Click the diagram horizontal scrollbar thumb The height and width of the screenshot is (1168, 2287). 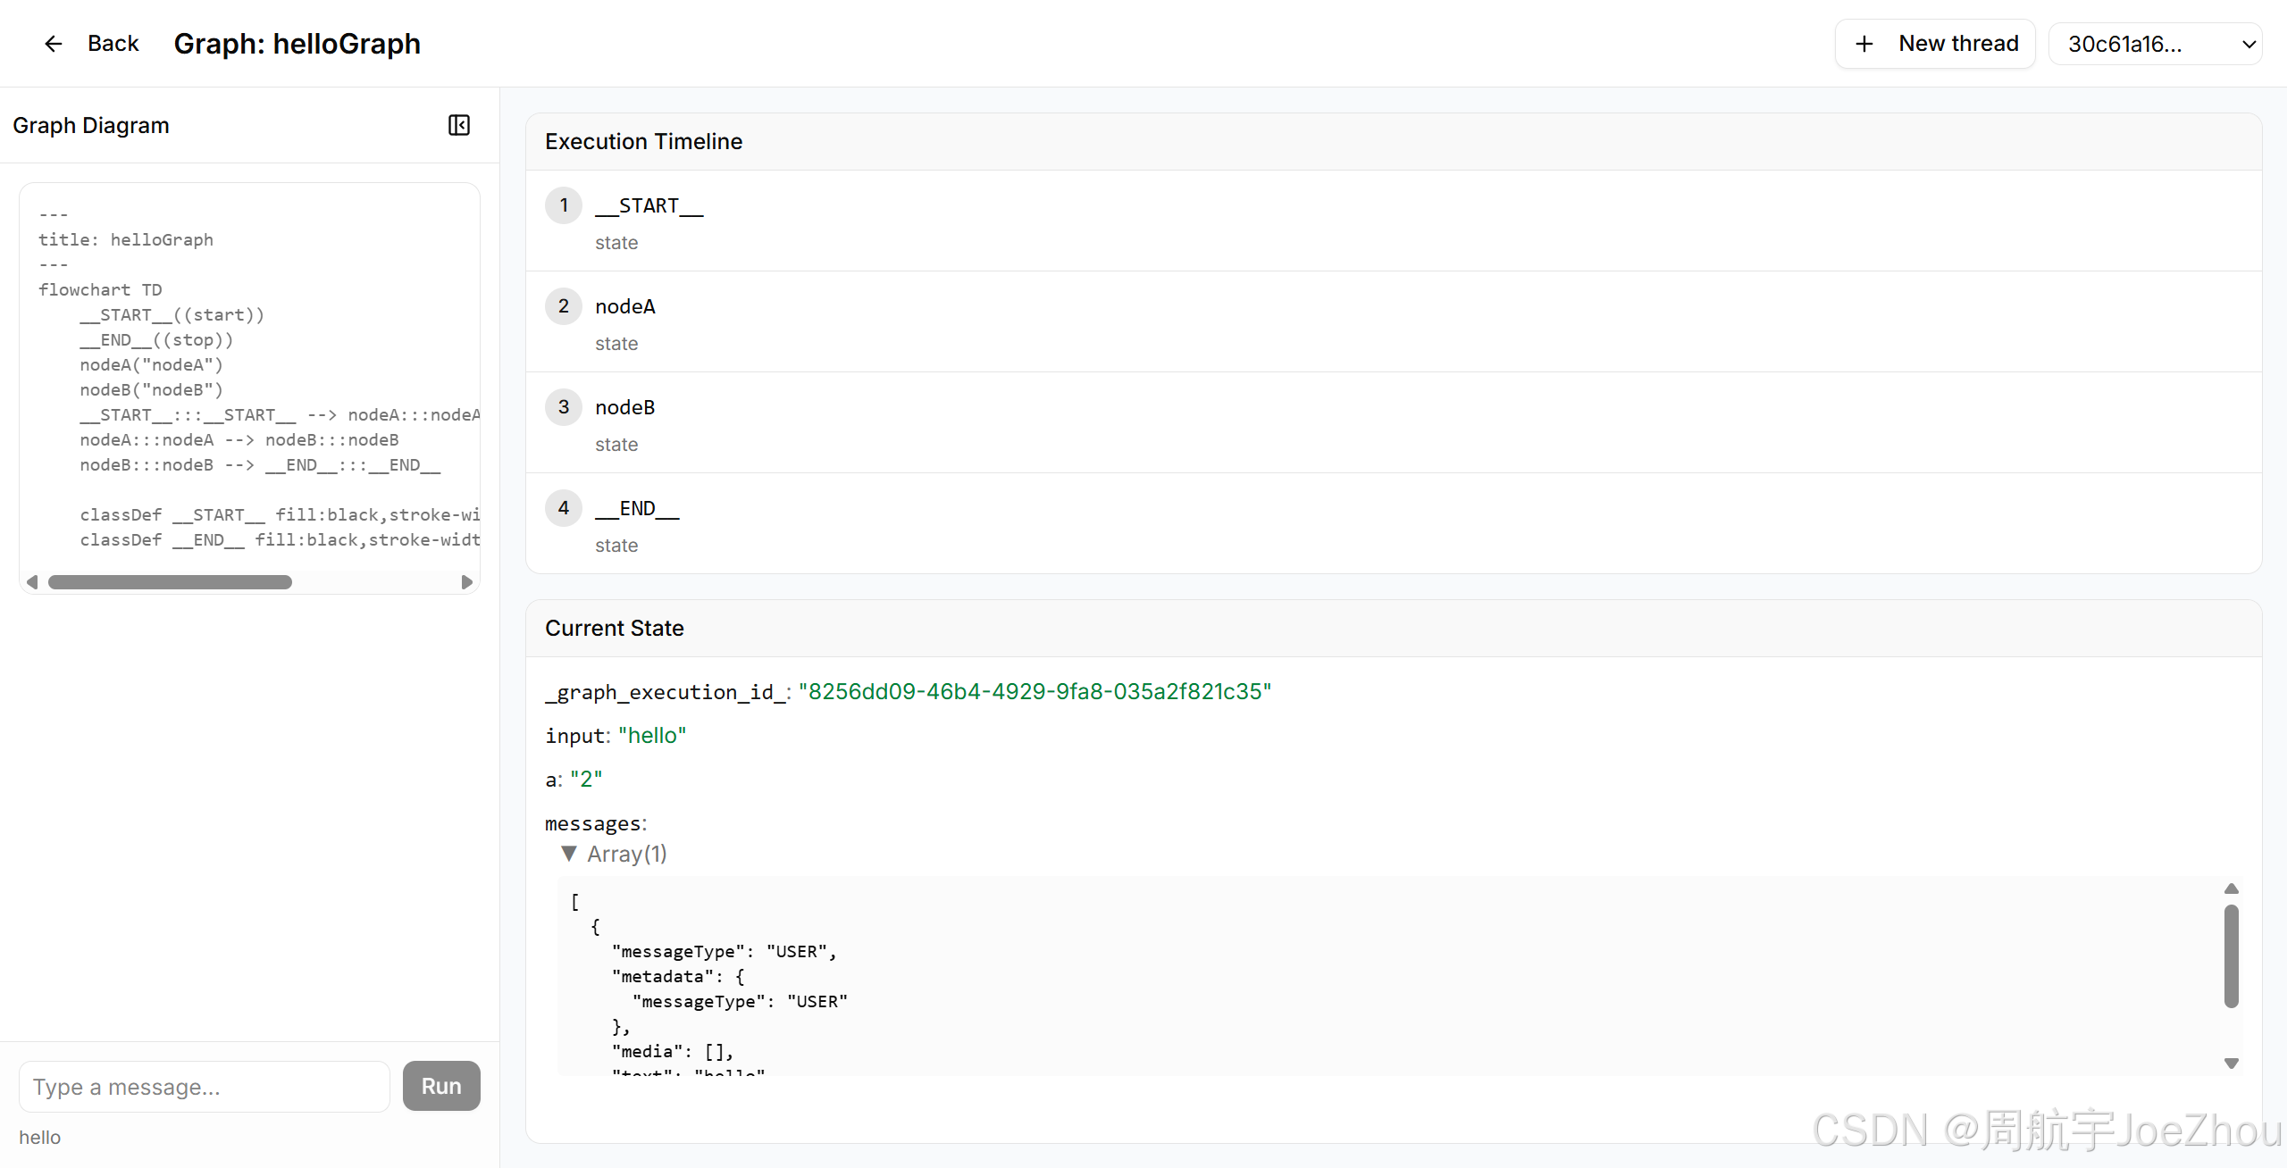point(170,582)
